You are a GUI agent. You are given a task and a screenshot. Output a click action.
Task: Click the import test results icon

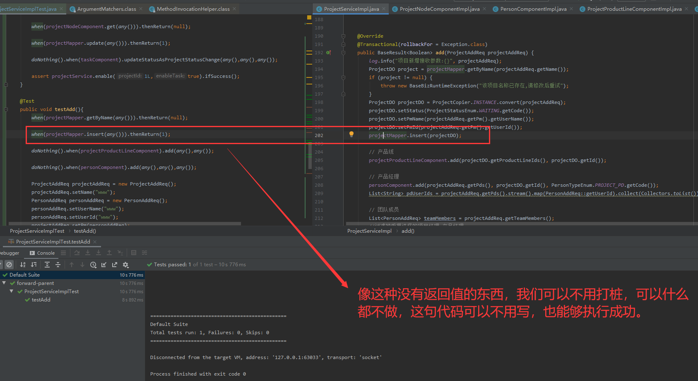click(104, 265)
